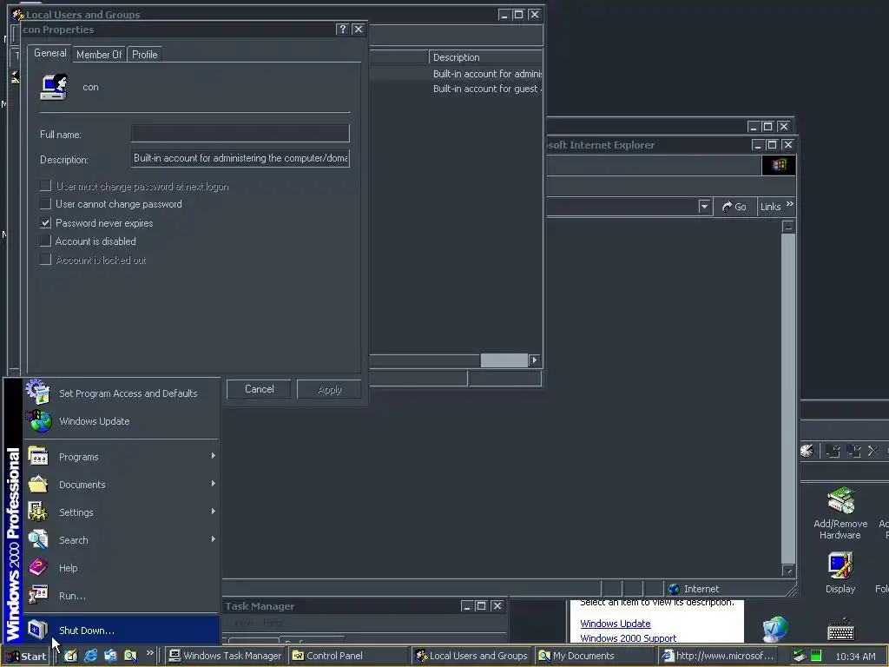Click vertical scrollbar track in Internet Explorer
This screenshot has height=667, width=889.
point(788,397)
